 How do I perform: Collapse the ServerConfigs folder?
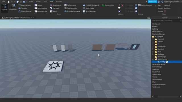click(x=153, y=59)
